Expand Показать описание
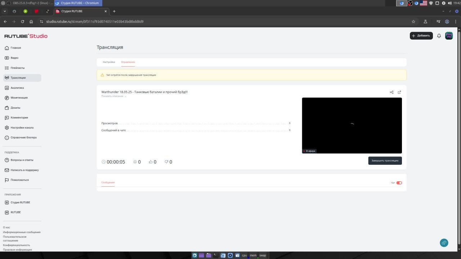This screenshot has height=259, width=461. coord(114,96)
